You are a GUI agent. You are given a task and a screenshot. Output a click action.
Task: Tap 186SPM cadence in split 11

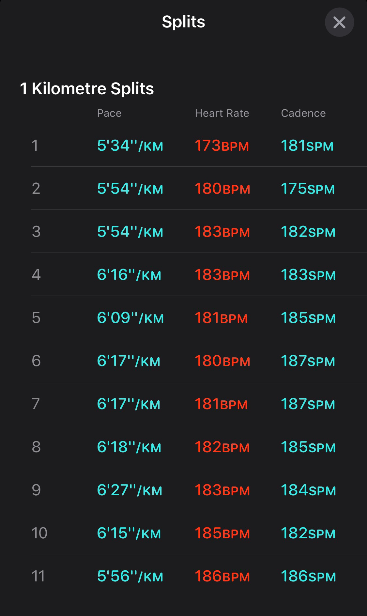point(308,576)
